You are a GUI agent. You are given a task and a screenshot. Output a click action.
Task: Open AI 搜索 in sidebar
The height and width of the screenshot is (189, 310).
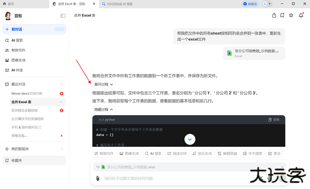17,40
